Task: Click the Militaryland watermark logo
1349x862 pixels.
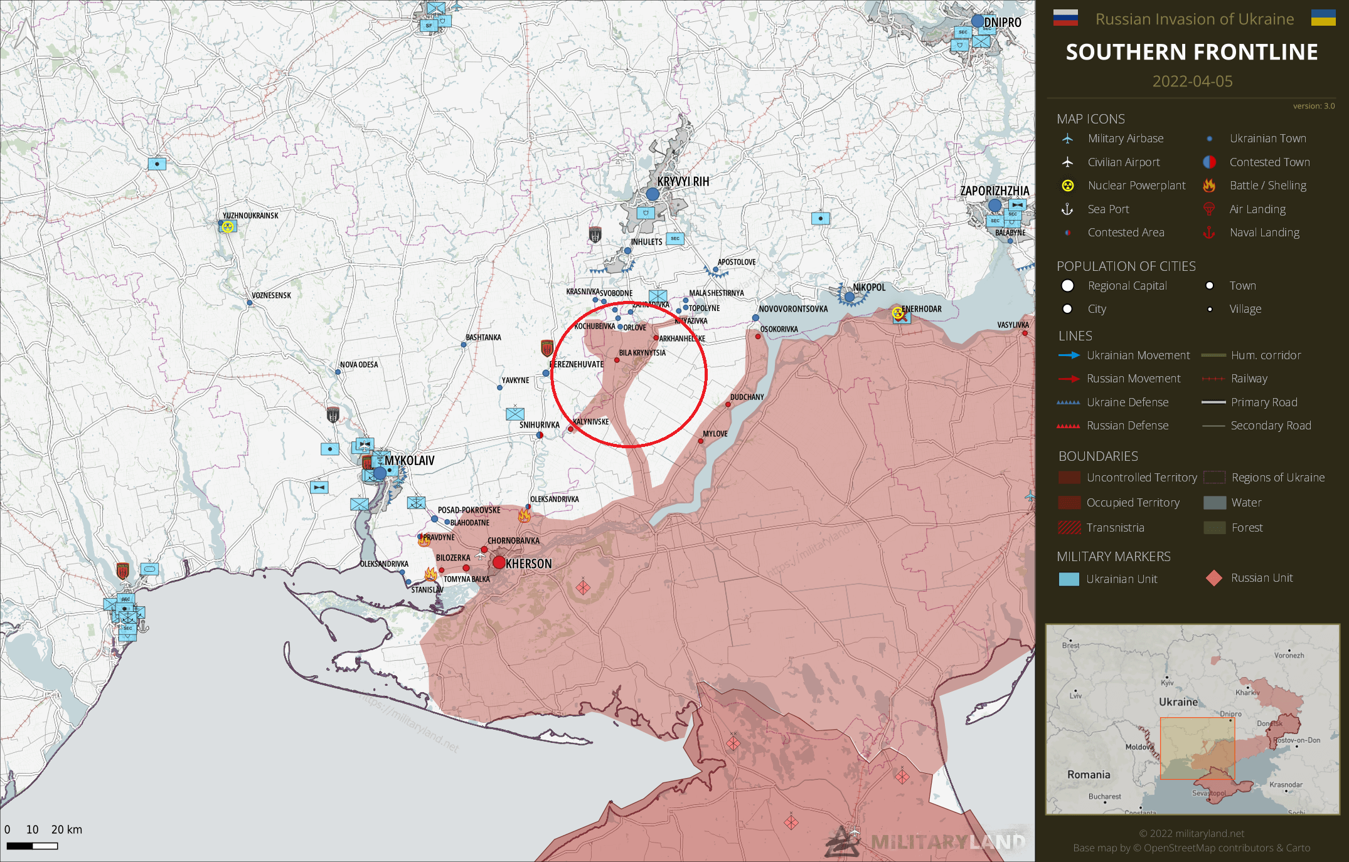Action: click(929, 841)
